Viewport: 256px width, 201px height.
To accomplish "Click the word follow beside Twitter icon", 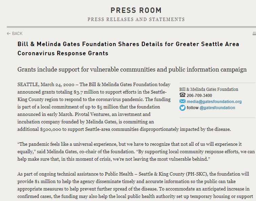I will 193,108.
